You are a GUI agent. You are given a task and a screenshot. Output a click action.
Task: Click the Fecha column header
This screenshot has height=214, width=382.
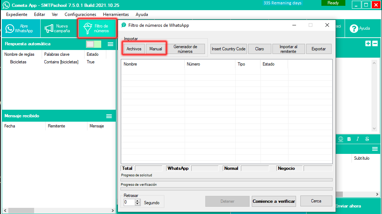pyautogui.click(x=24, y=126)
